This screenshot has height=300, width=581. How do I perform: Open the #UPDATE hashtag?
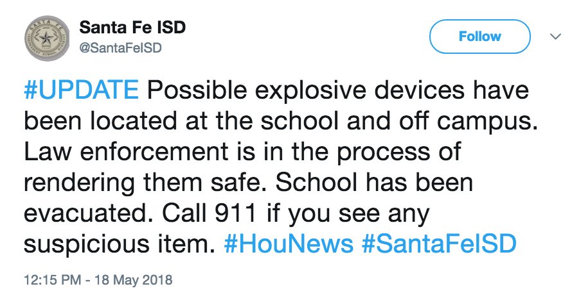click(81, 90)
